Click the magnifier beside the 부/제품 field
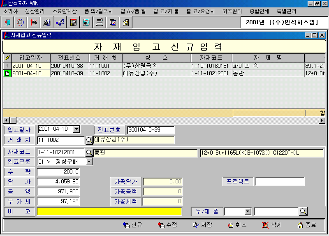The height and width of the screenshot is (236, 329). pos(303,211)
